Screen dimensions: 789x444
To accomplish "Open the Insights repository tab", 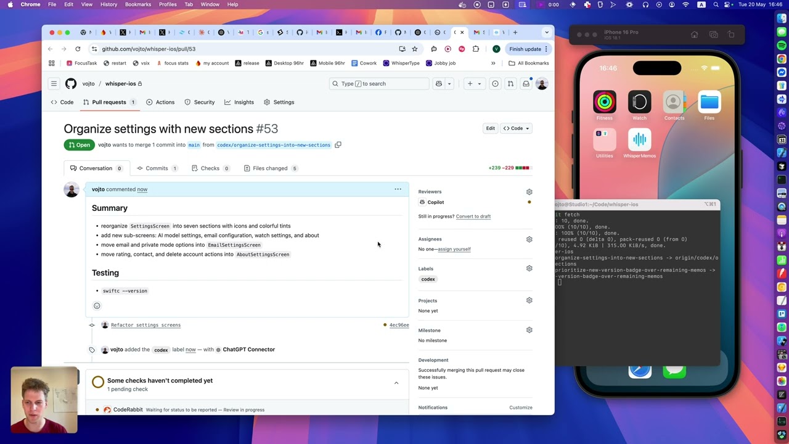I will coord(239,102).
